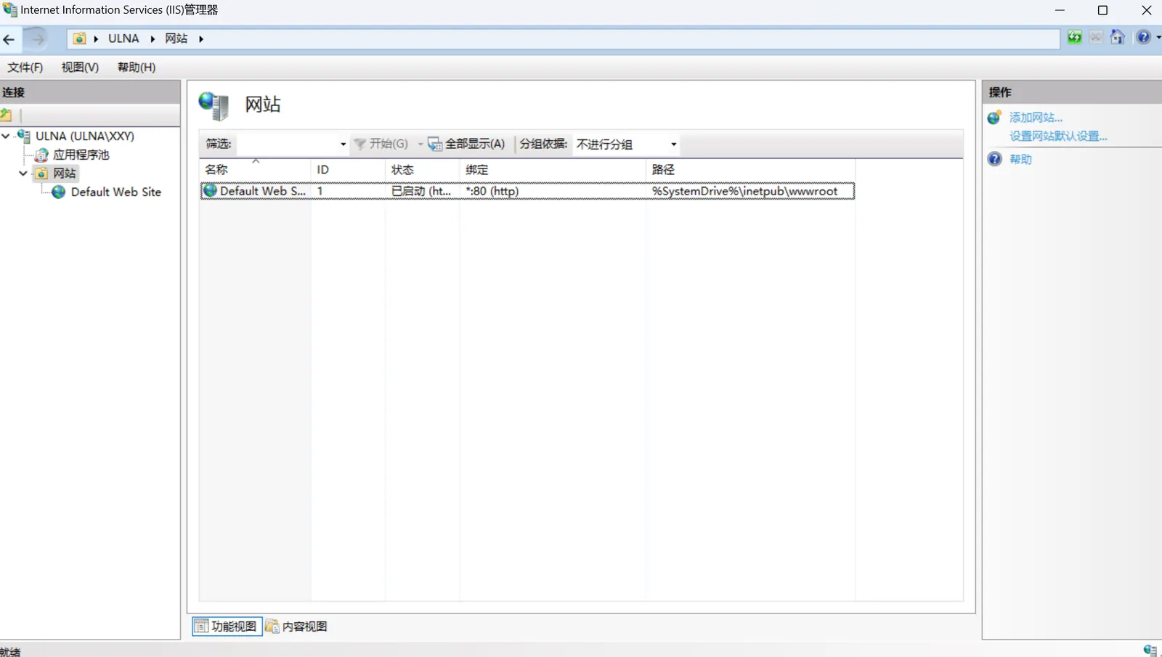Click 全部显示(A) button
The image size is (1162, 657).
tap(467, 144)
